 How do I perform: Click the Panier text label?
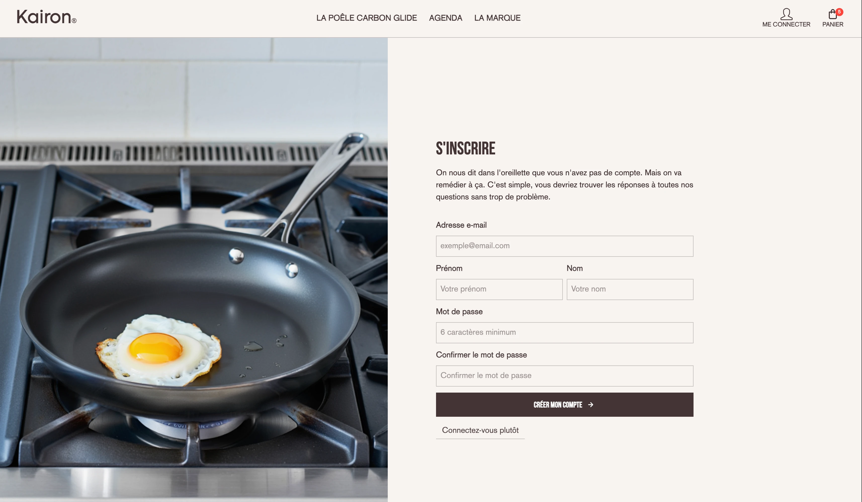(x=833, y=24)
